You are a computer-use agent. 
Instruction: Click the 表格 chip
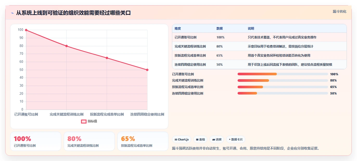point(200,139)
